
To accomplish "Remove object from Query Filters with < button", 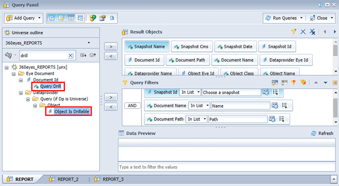I will click(x=111, y=107).
